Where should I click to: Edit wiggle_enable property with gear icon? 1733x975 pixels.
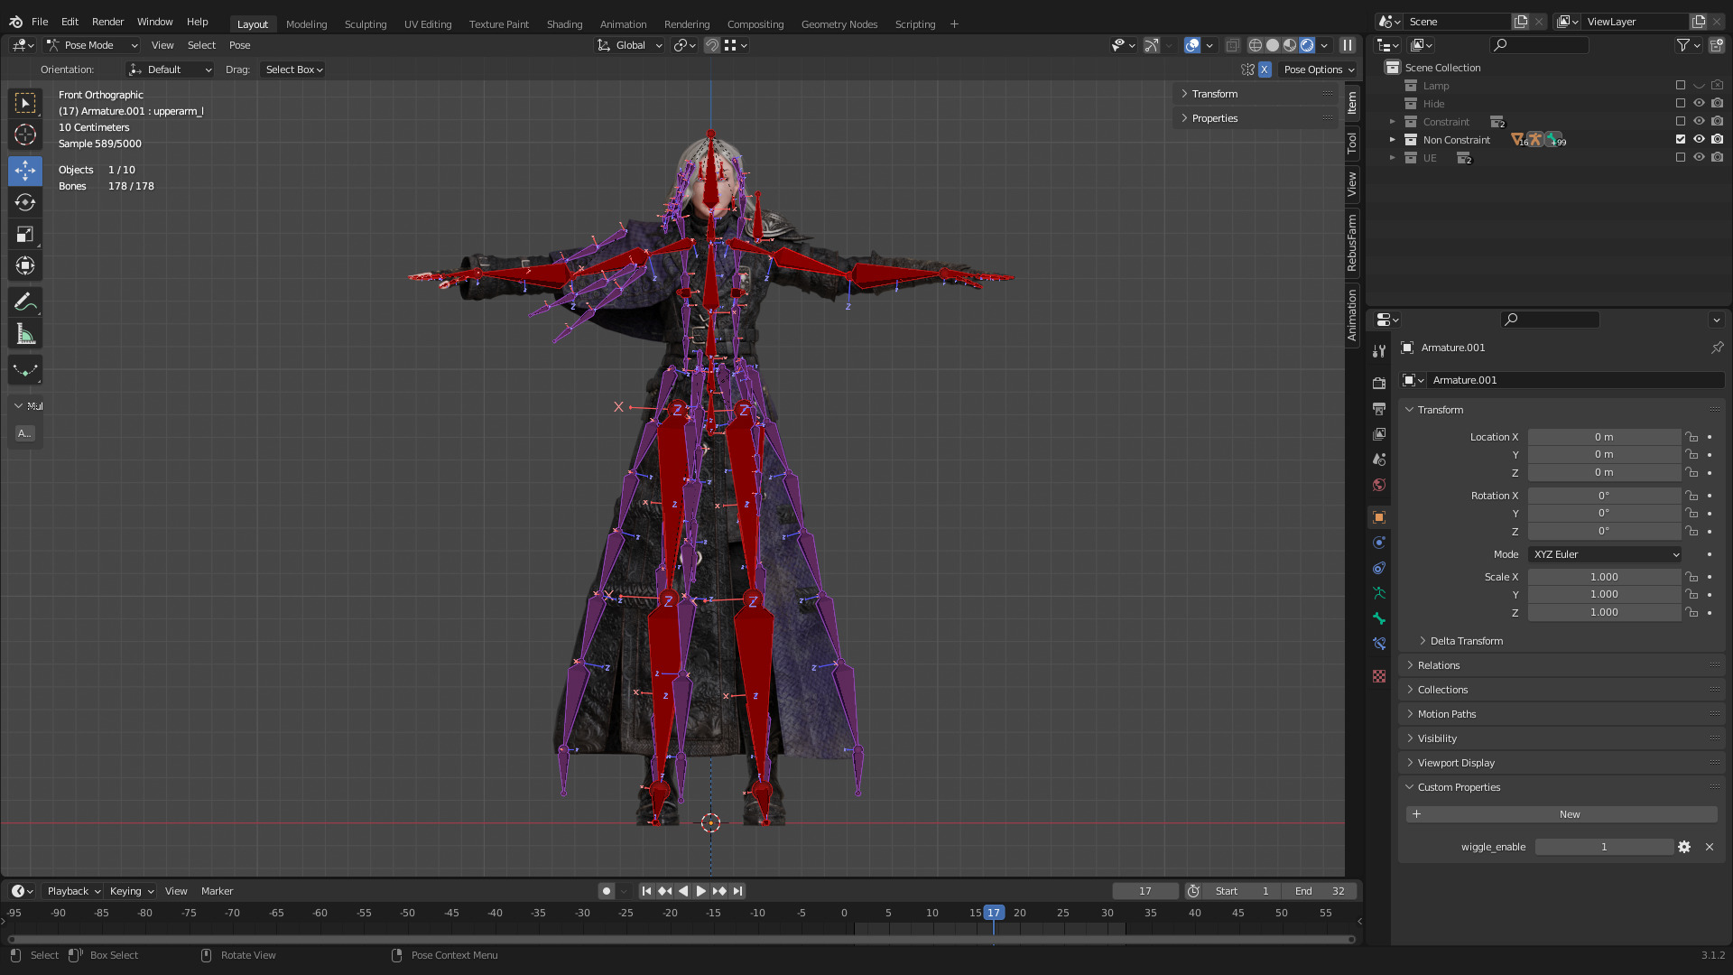1684,847
